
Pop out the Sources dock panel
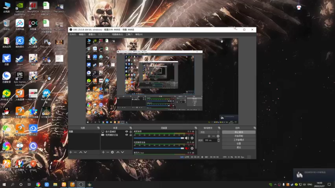(x=131, y=128)
